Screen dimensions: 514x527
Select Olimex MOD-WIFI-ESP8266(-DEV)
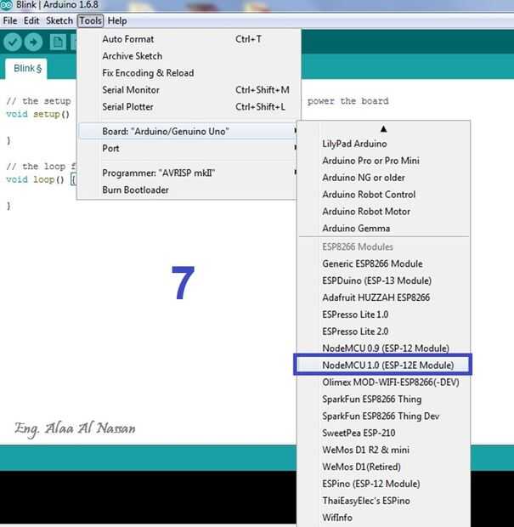[384, 382]
